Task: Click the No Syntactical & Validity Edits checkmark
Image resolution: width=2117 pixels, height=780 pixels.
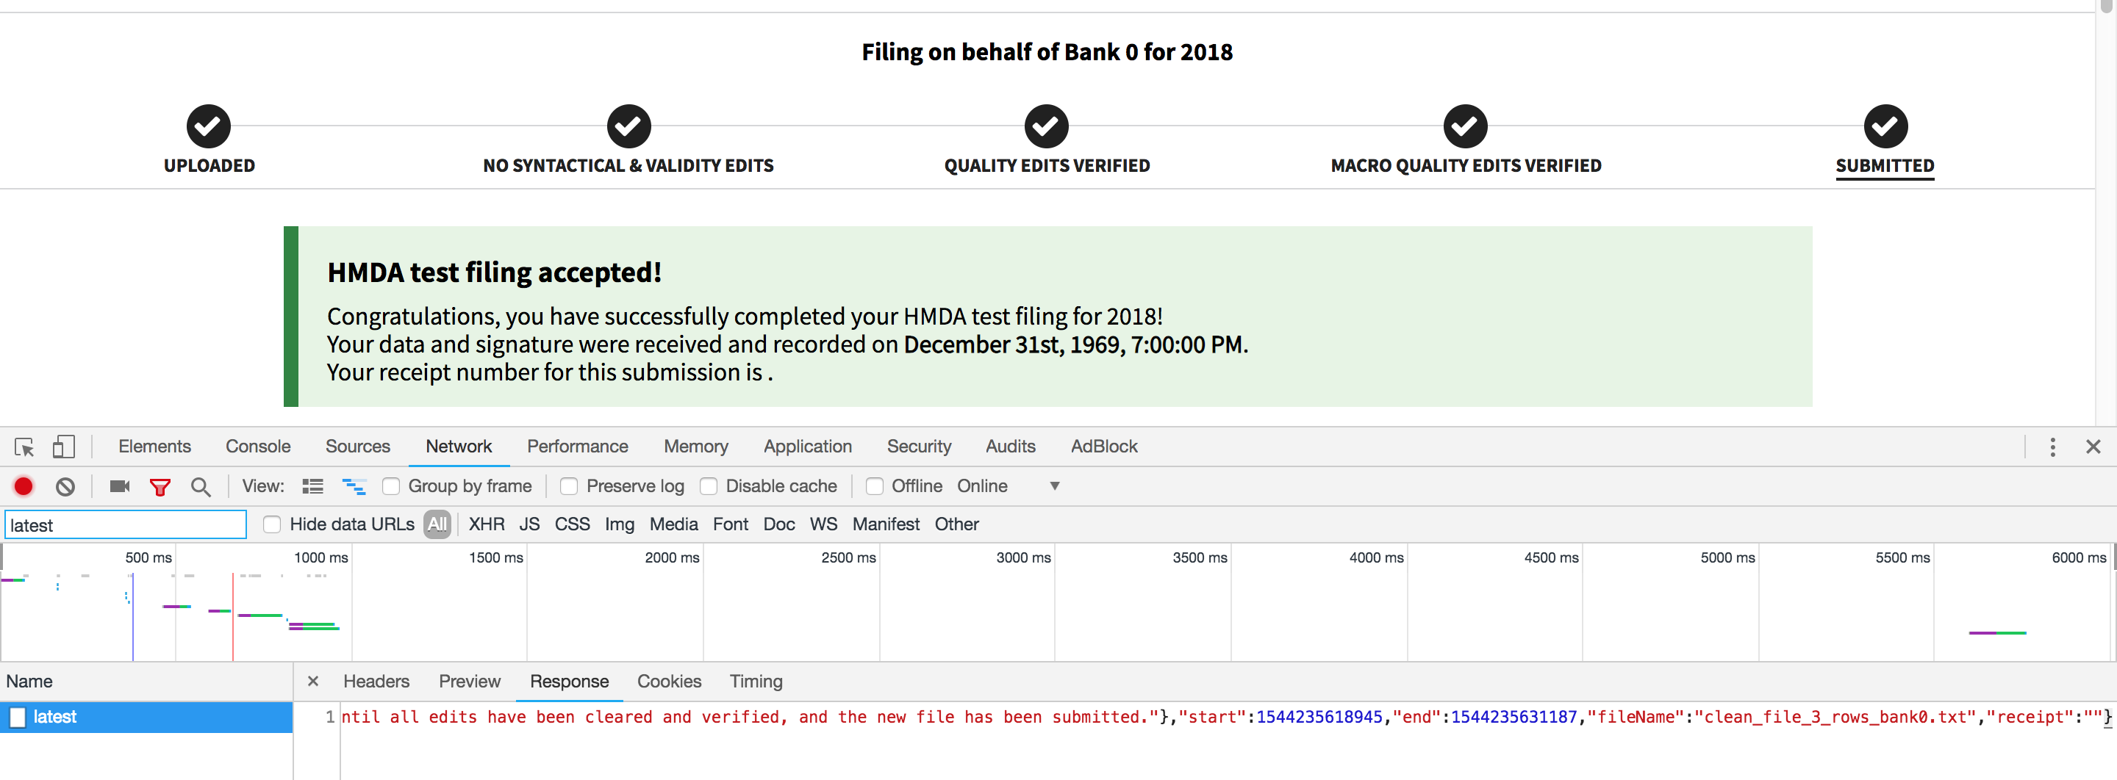Action: coord(628,126)
